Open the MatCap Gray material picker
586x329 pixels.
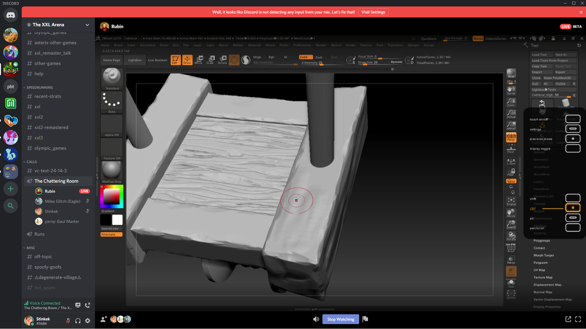(x=112, y=172)
